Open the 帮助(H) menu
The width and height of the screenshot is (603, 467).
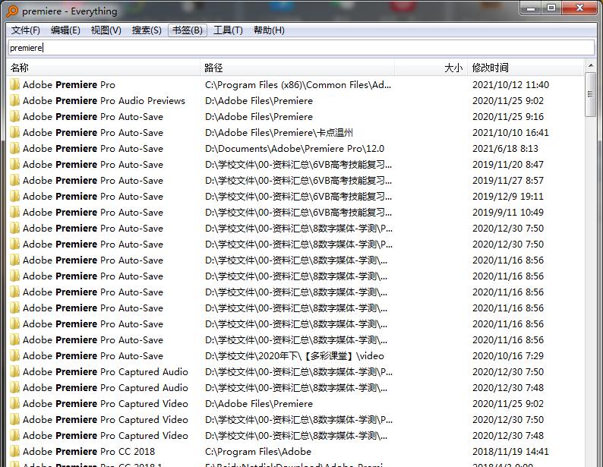click(x=269, y=30)
